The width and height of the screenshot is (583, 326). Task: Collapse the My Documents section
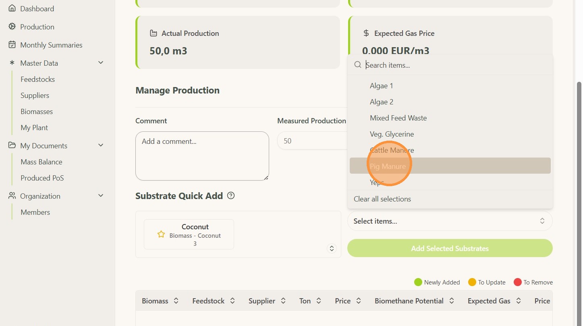101,145
